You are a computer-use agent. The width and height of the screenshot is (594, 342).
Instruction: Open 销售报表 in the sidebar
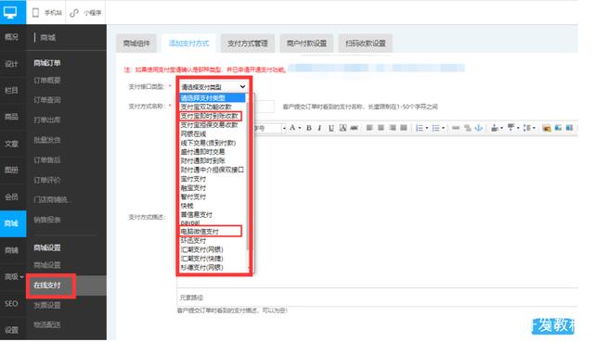[x=47, y=220]
